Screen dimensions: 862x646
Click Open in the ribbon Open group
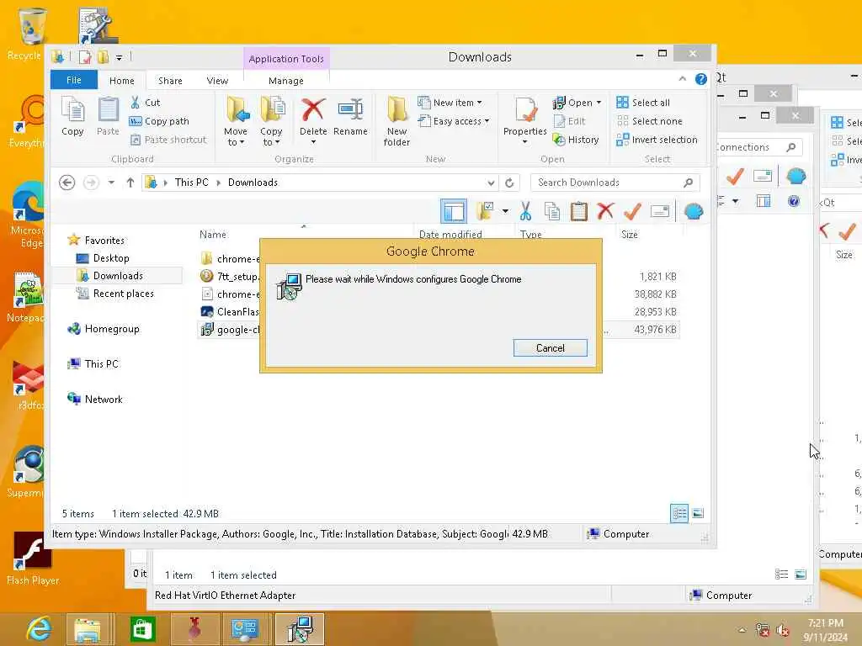coord(577,102)
